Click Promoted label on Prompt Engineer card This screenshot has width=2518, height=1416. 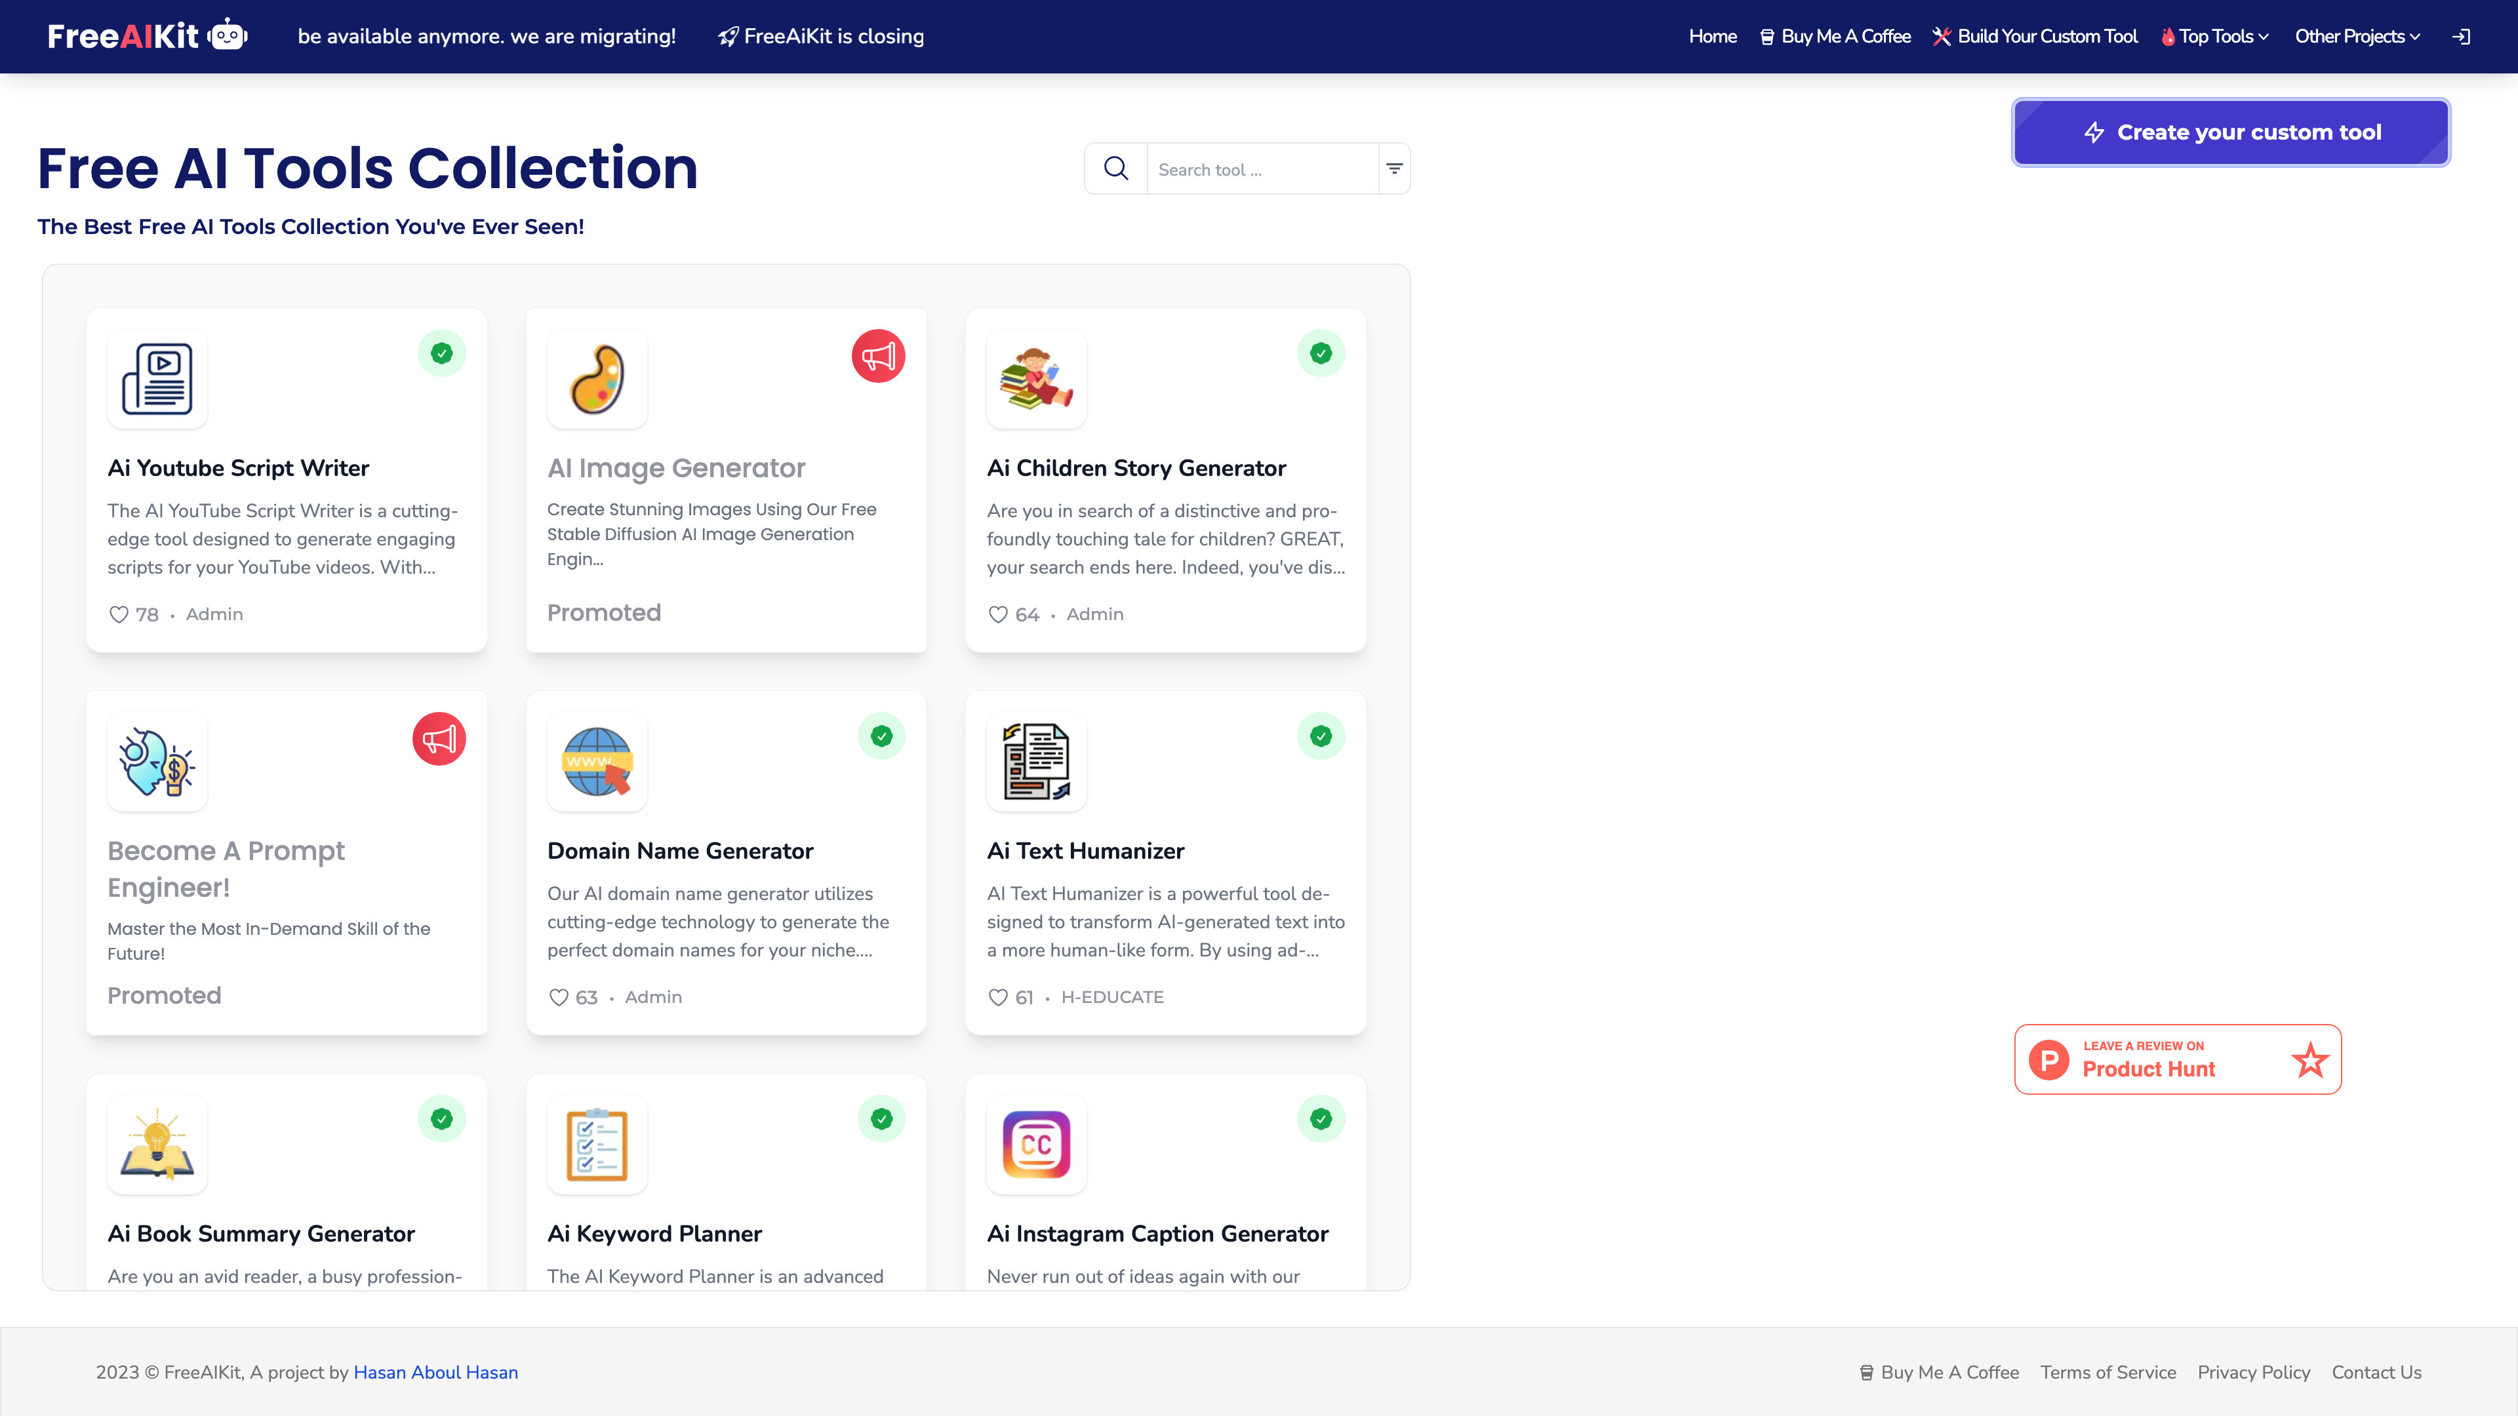point(164,996)
